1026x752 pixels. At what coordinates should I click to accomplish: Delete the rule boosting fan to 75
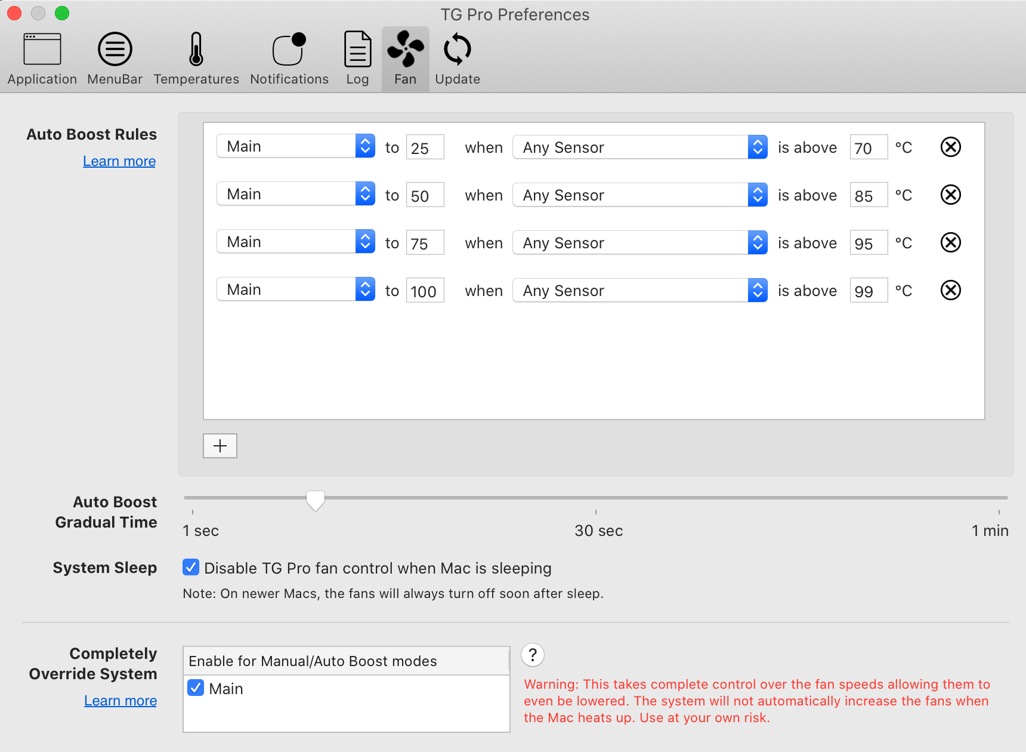tap(951, 242)
